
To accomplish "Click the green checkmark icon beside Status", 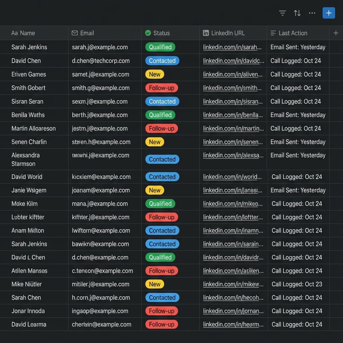I will [147, 33].
